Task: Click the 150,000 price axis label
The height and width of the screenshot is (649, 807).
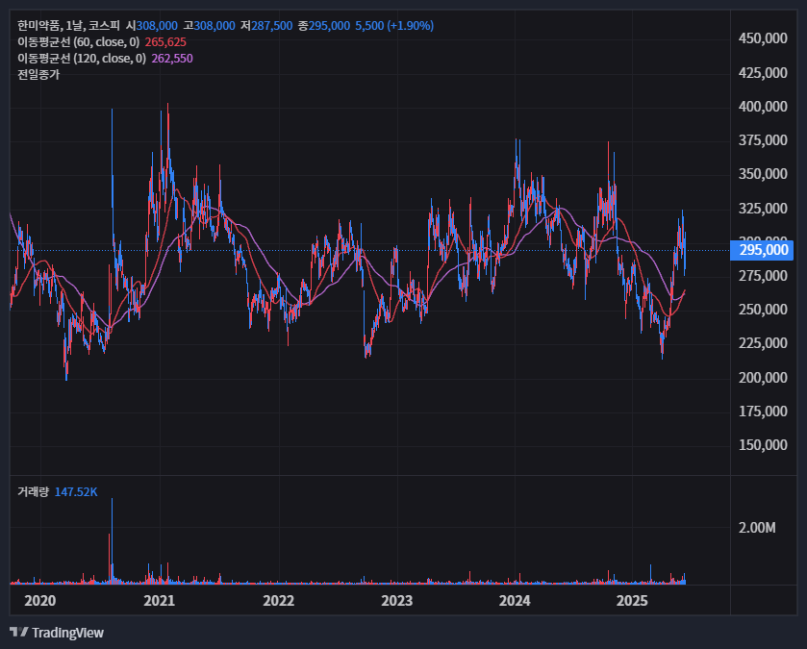Action: (763, 445)
